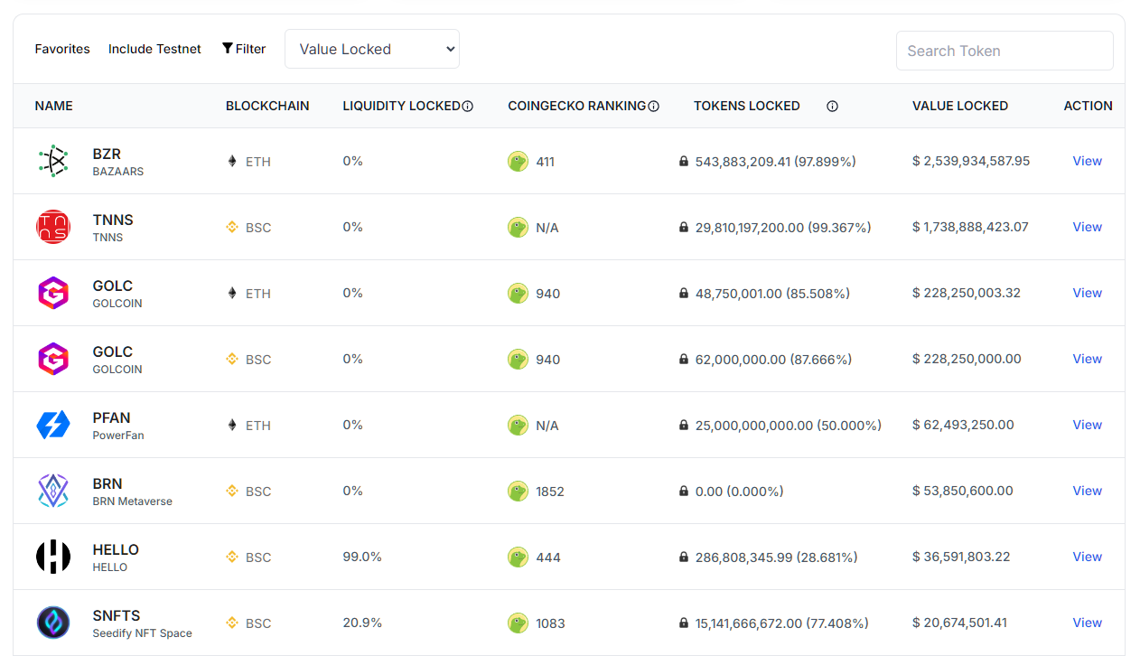Viewport: 1140px width, 656px height.
Task: Click the TNNS token logo
Action: [x=53, y=227]
